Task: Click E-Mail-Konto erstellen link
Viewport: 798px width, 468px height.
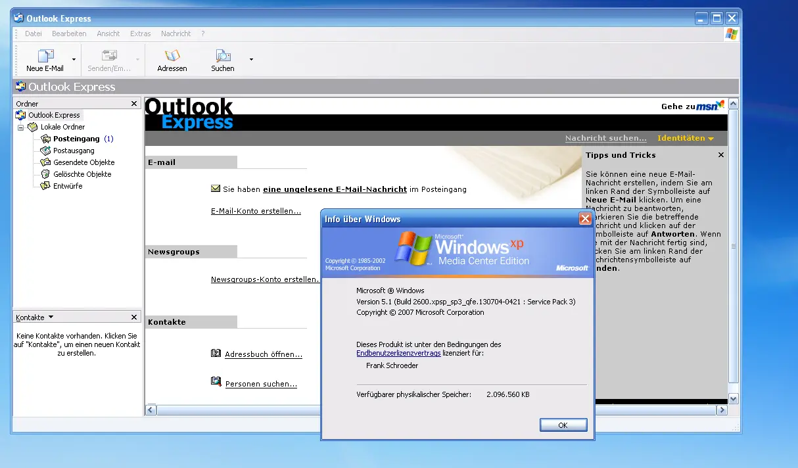Action: click(x=256, y=211)
